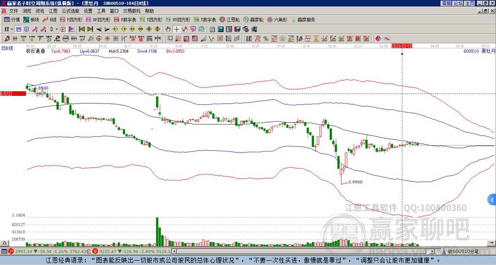
Task: Select the percent % retracement tool
Action: pyautogui.click(x=266, y=39)
